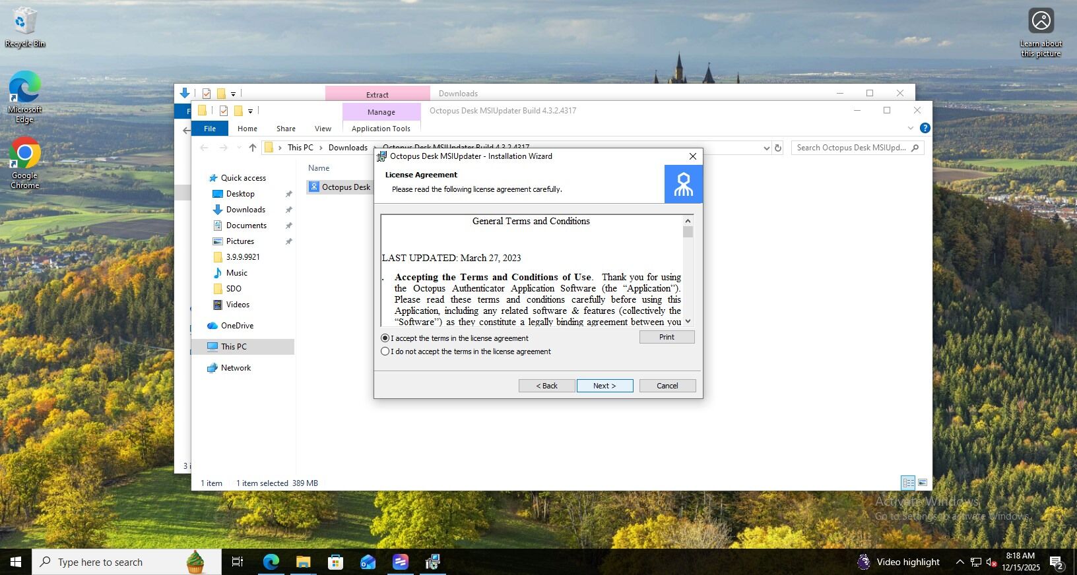The image size is (1077, 575).
Task: Select Microsoft Edge desktop shortcut
Action: pyautogui.click(x=24, y=97)
